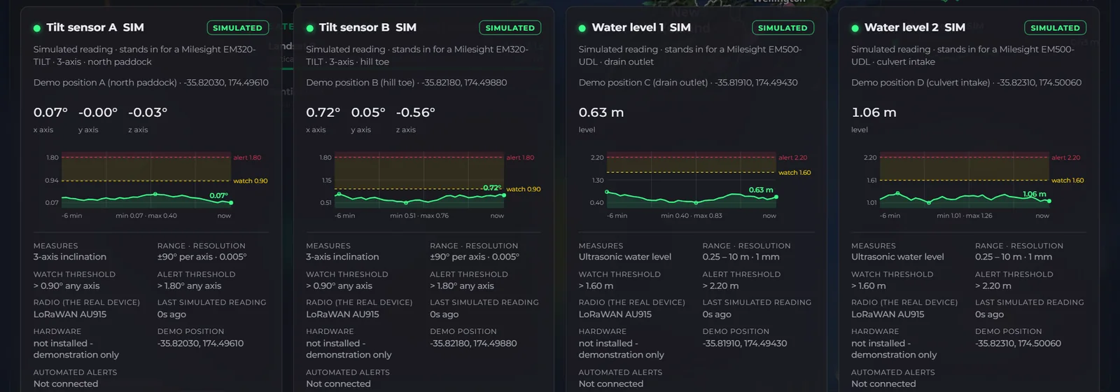1120x392 pixels.
Task: Click '±90° per axis · 0.005°' in Tilt sensor B card
Action: [475, 257]
